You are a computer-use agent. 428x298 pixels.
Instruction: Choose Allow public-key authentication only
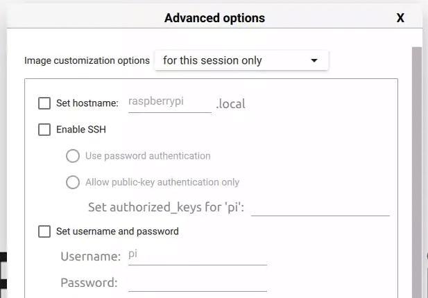point(72,182)
